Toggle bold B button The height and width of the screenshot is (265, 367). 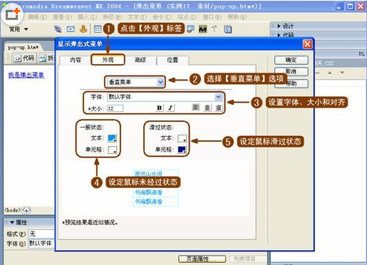[x=160, y=108]
